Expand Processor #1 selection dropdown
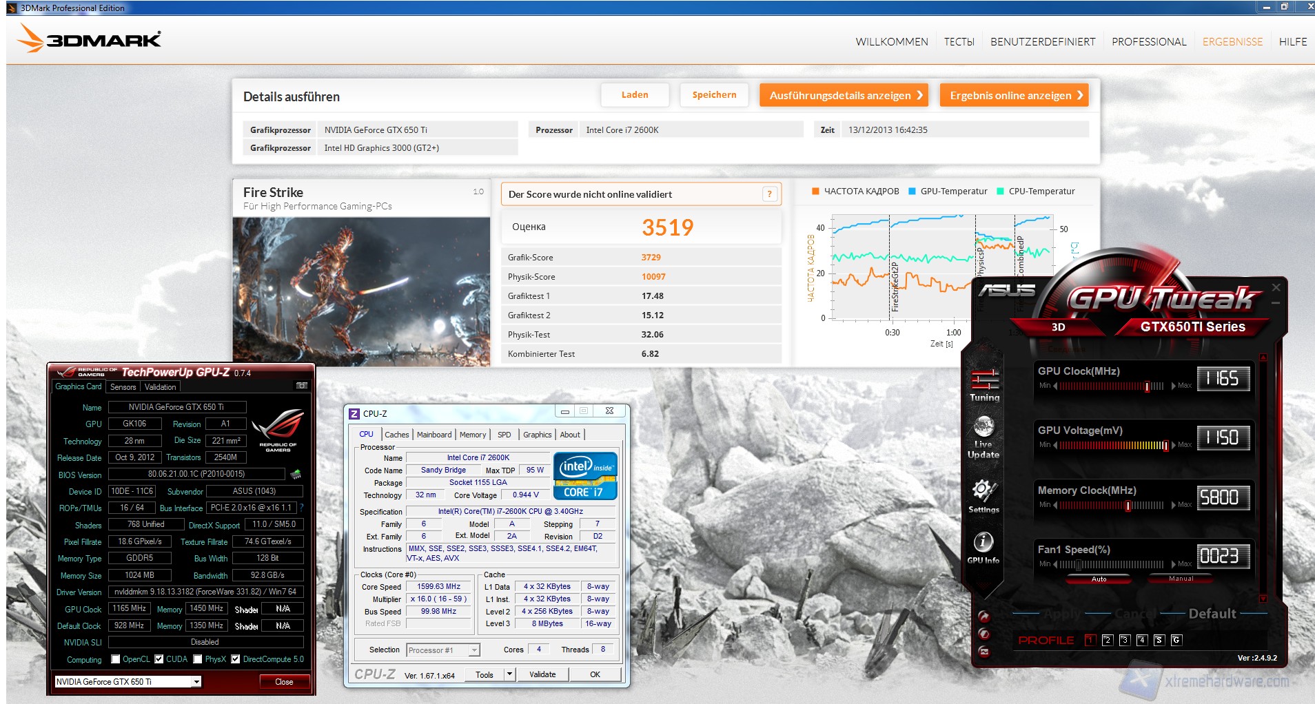Image resolution: width=1315 pixels, height=704 pixels. [x=474, y=650]
